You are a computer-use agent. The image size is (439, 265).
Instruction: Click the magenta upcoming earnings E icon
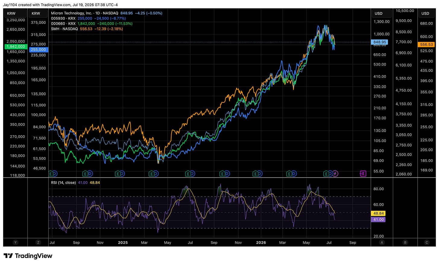tap(363, 174)
